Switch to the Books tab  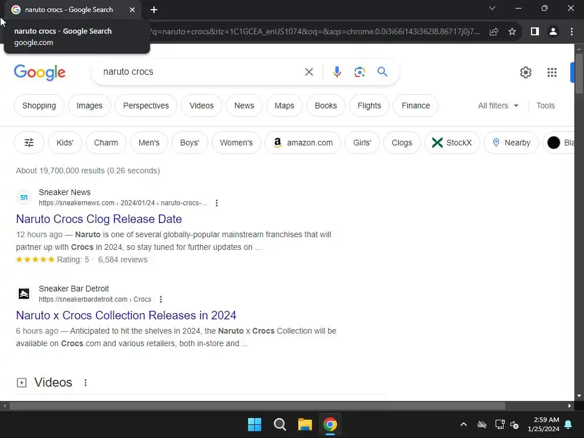point(326,106)
